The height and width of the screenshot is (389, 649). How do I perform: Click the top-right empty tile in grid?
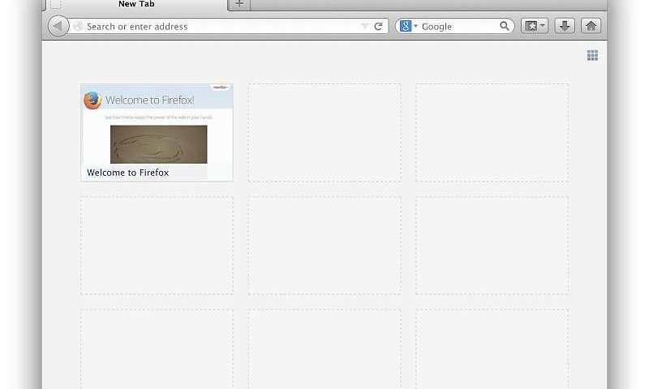492,132
